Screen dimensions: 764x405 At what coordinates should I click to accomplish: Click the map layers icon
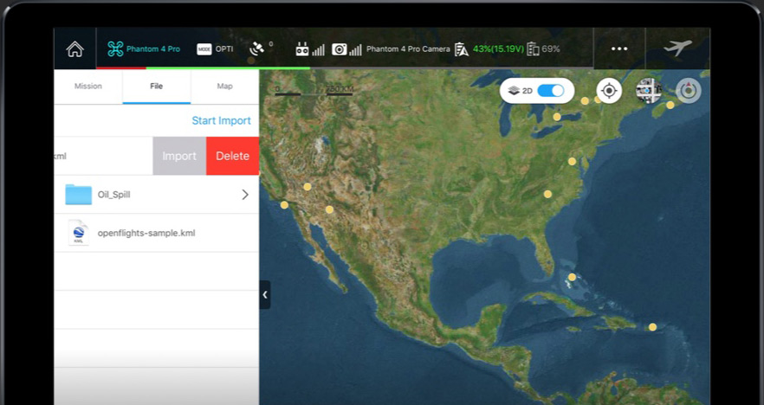[x=514, y=91]
